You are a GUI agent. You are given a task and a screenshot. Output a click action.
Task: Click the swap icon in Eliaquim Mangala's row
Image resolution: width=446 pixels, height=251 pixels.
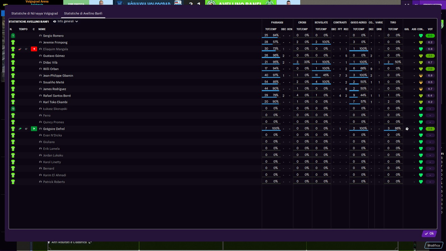[x=20, y=49]
